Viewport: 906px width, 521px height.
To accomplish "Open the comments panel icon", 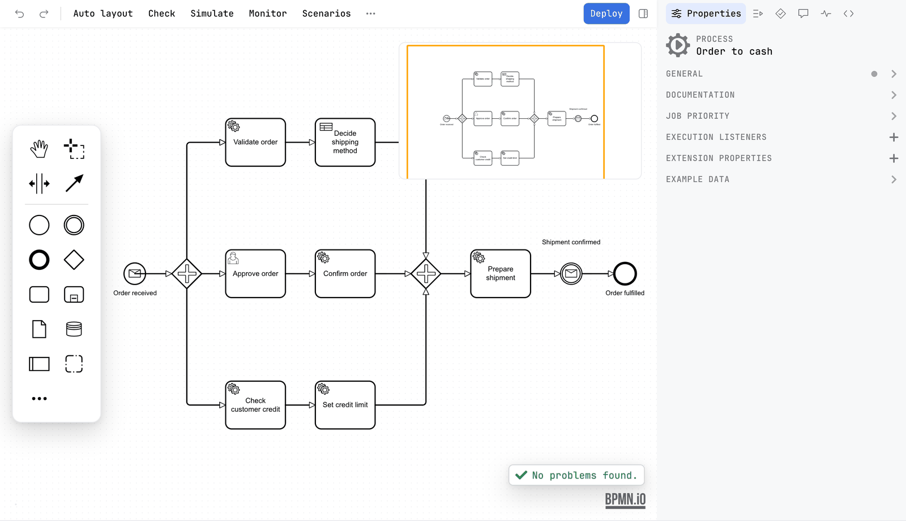I will 803,14.
